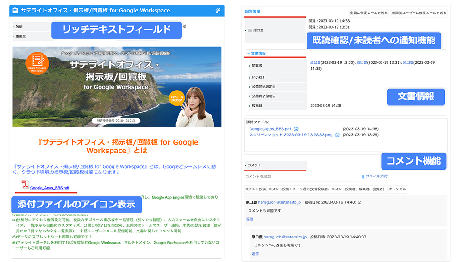Screen dimensions: 463x262
Task: Click haraguchi@sateraito.jp on the 14:40:33 comment
Action: point(285,237)
